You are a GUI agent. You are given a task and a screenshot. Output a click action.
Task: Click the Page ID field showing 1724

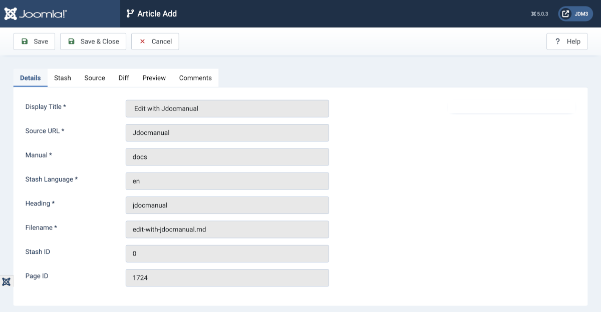227,277
